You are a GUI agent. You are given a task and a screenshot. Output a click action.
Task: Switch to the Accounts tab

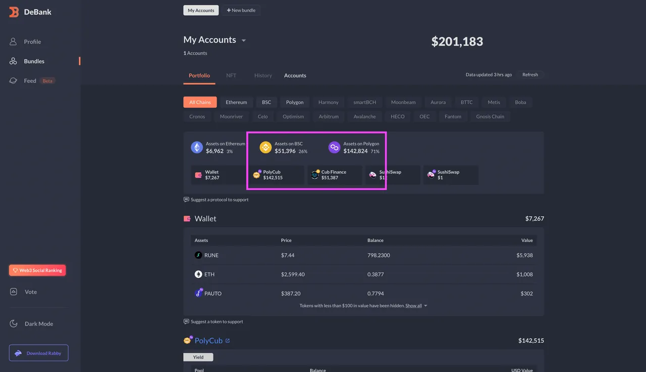tap(295, 76)
